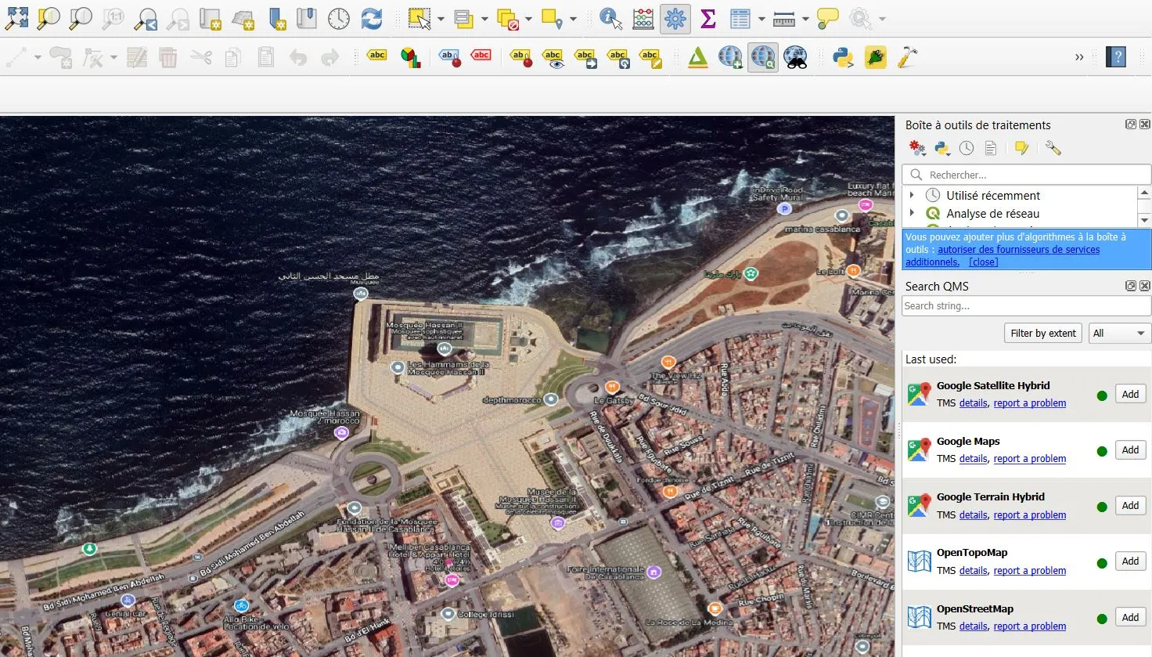Open the Temporal Controller clock icon

[338, 19]
